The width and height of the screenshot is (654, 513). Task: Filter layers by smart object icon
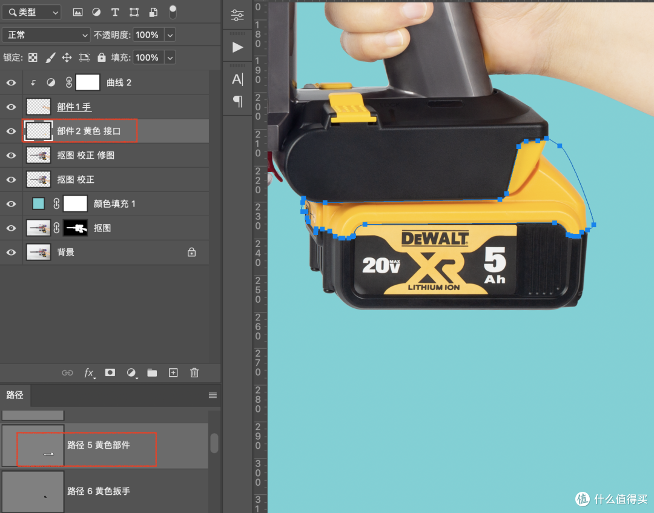point(153,13)
